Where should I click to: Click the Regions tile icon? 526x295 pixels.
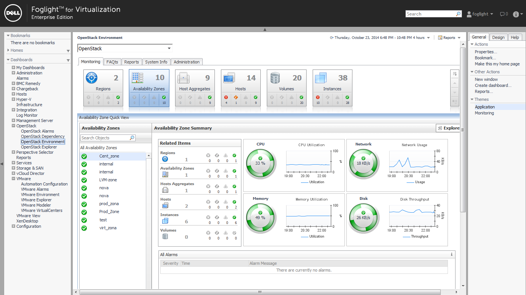pyautogui.click(x=92, y=78)
